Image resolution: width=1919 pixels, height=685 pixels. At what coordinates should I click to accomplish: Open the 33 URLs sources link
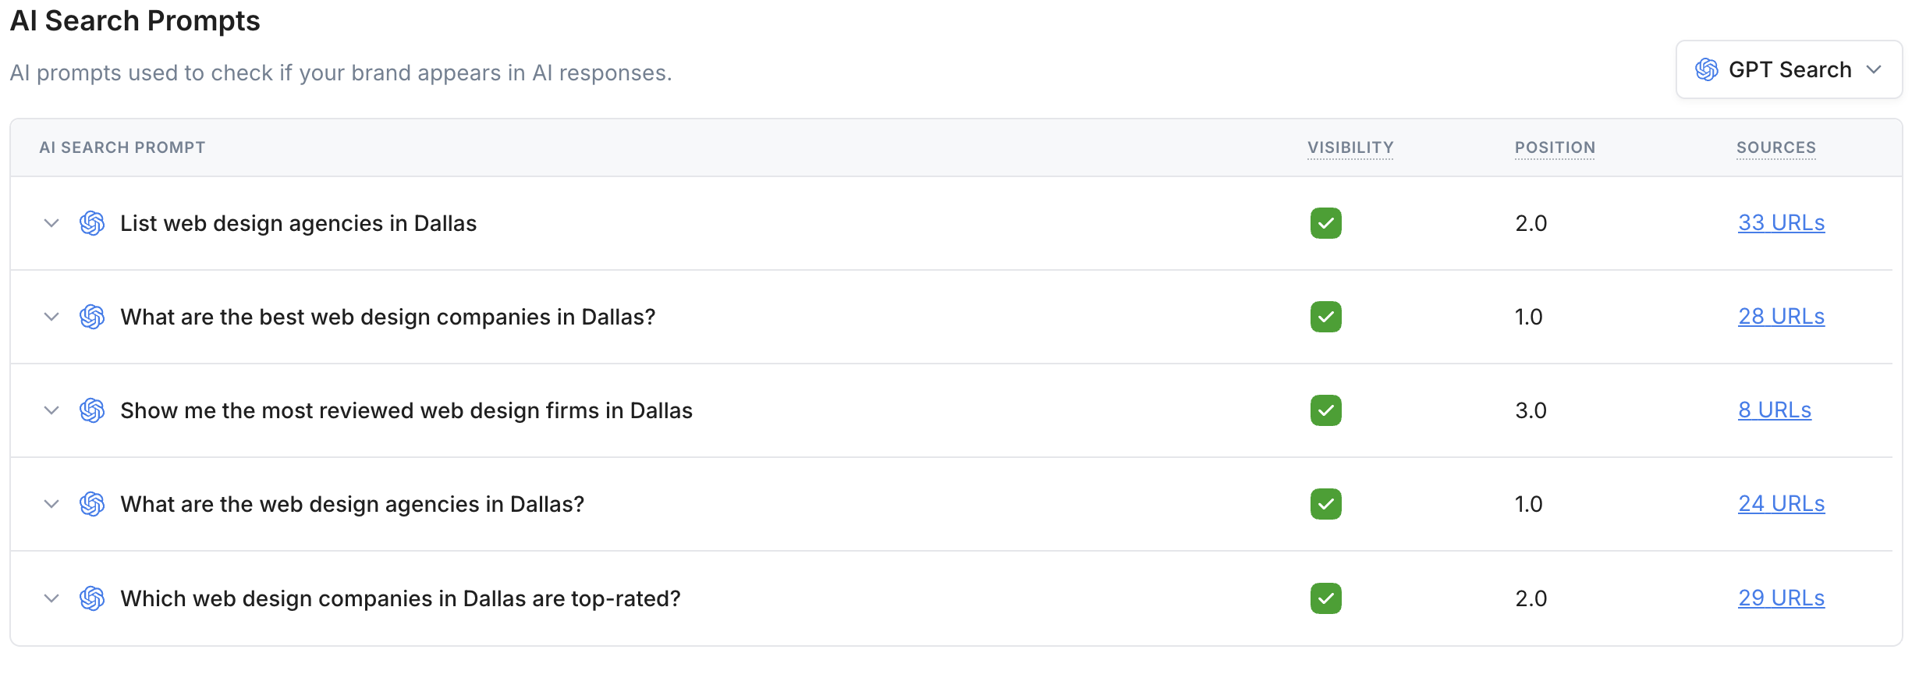tap(1781, 223)
